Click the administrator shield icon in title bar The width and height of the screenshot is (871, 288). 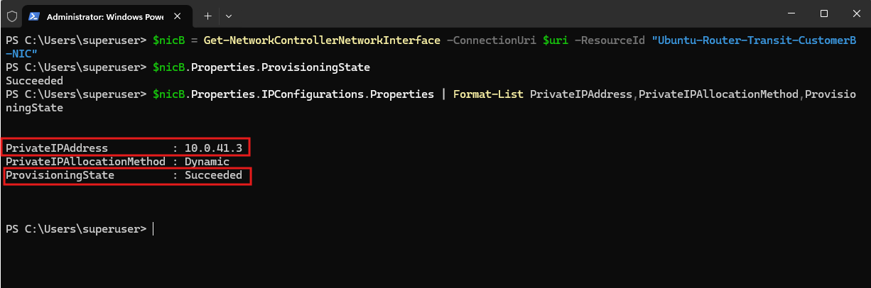11,16
